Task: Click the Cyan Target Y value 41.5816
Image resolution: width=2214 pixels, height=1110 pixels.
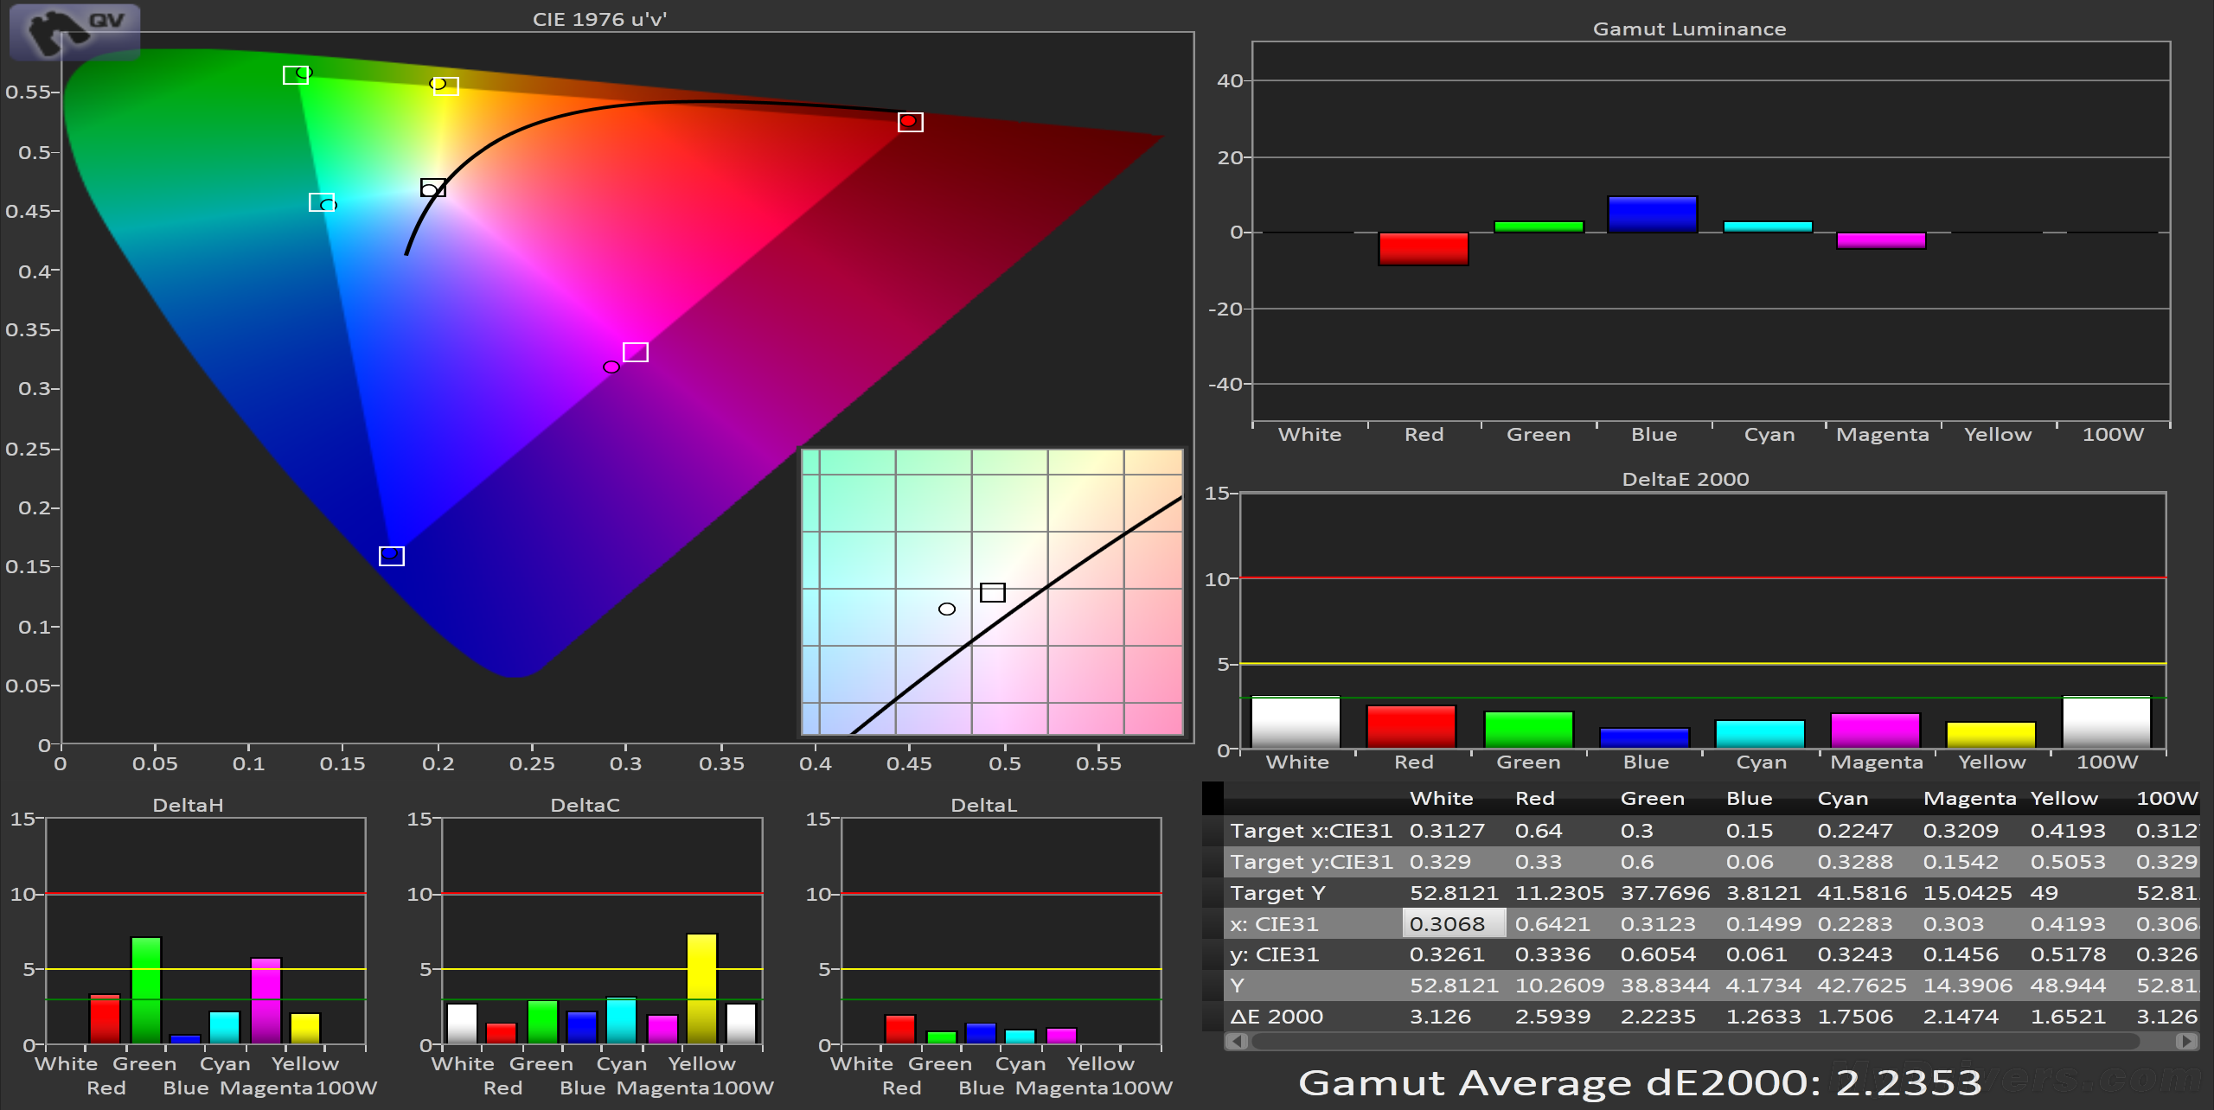Action: coord(1861,893)
